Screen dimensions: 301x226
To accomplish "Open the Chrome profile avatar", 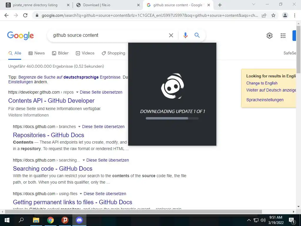I will 285,15.
